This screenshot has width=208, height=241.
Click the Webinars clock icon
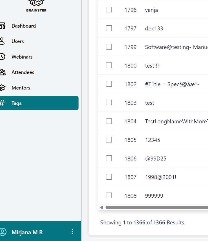[2, 57]
